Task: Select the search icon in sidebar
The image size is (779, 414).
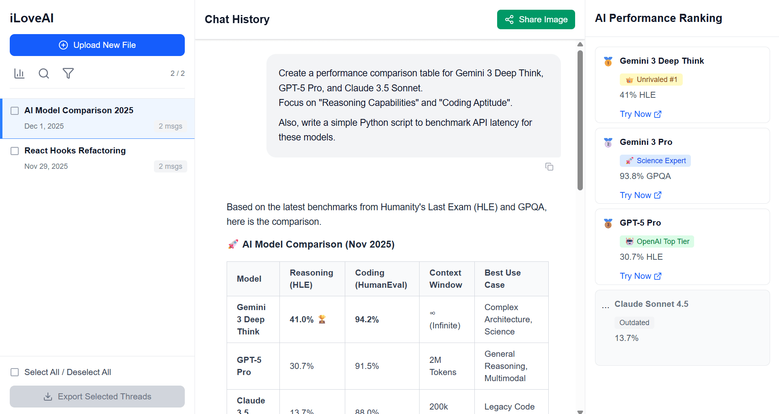Action: pyautogui.click(x=43, y=73)
